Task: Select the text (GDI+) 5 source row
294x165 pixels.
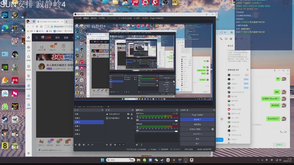Action: [119, 114]
